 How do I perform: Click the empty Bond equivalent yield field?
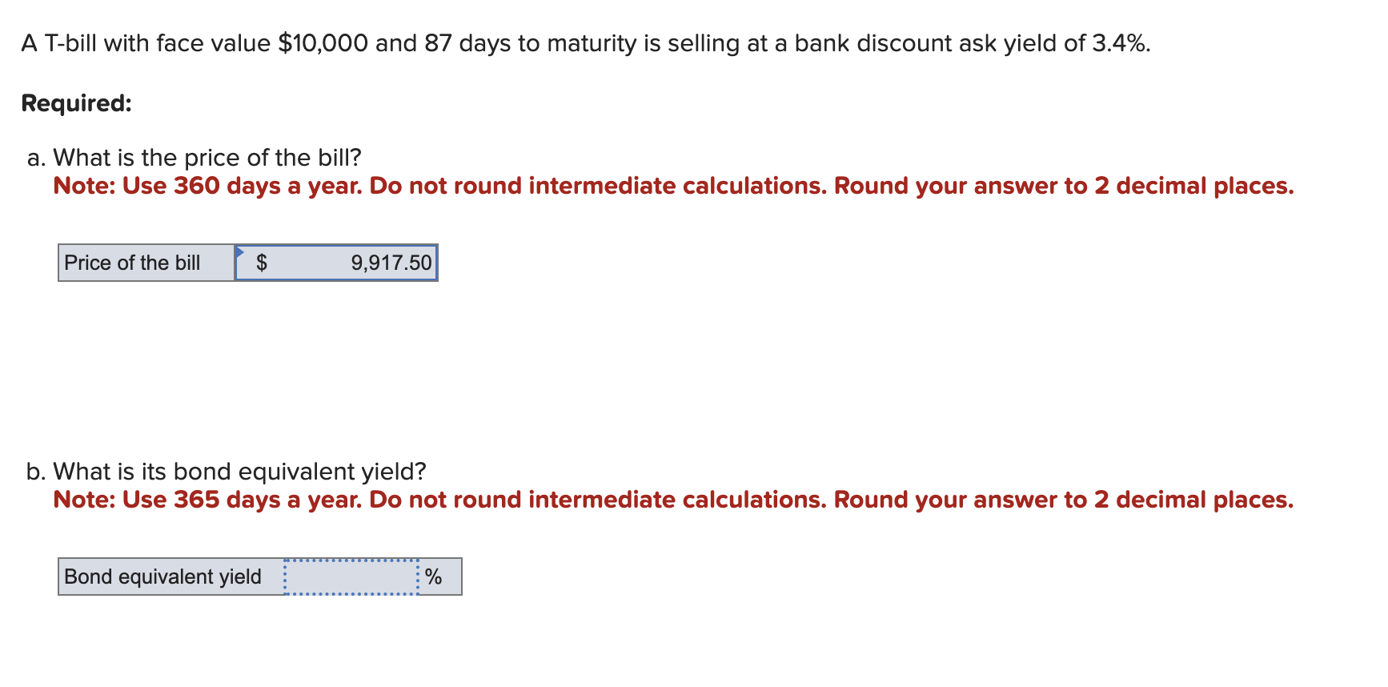(x=351, y=577)
